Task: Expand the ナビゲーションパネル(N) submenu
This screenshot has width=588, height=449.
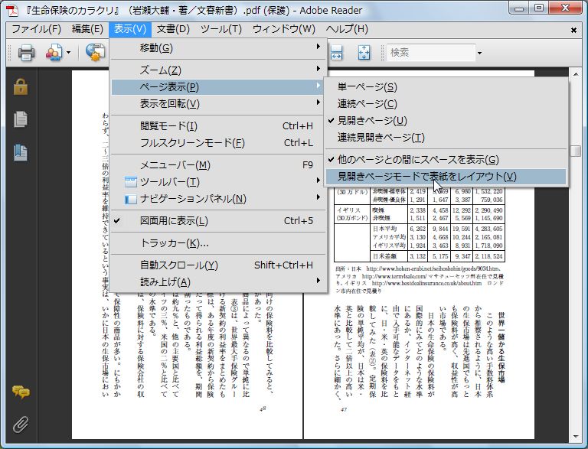Action: point(218,199)
